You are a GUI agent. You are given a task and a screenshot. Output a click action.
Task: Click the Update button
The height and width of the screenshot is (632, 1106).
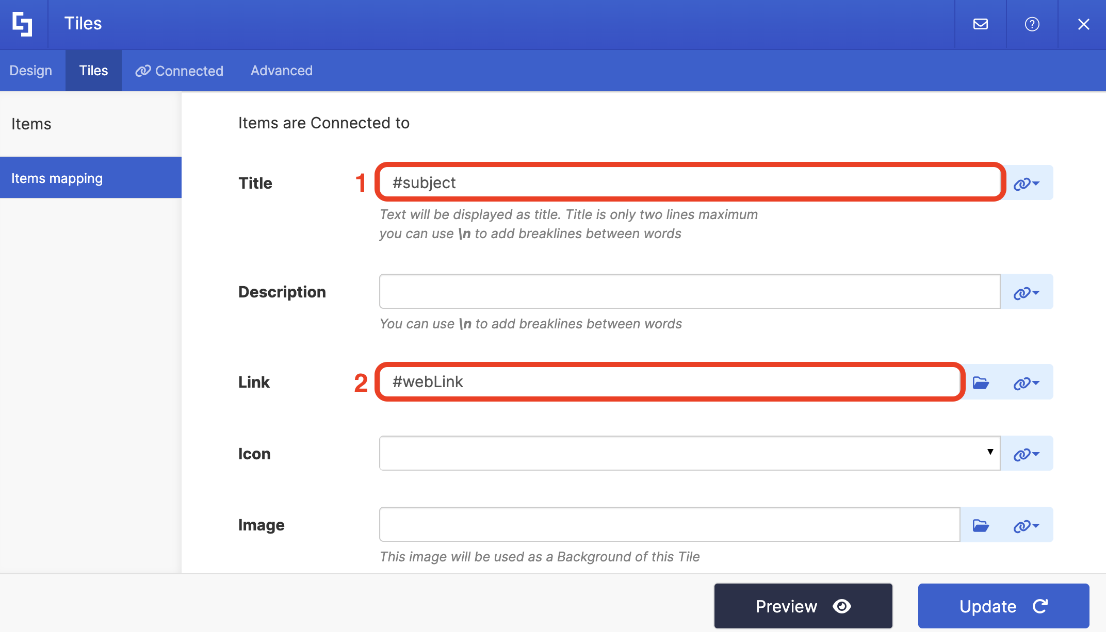coord(1003,606)
